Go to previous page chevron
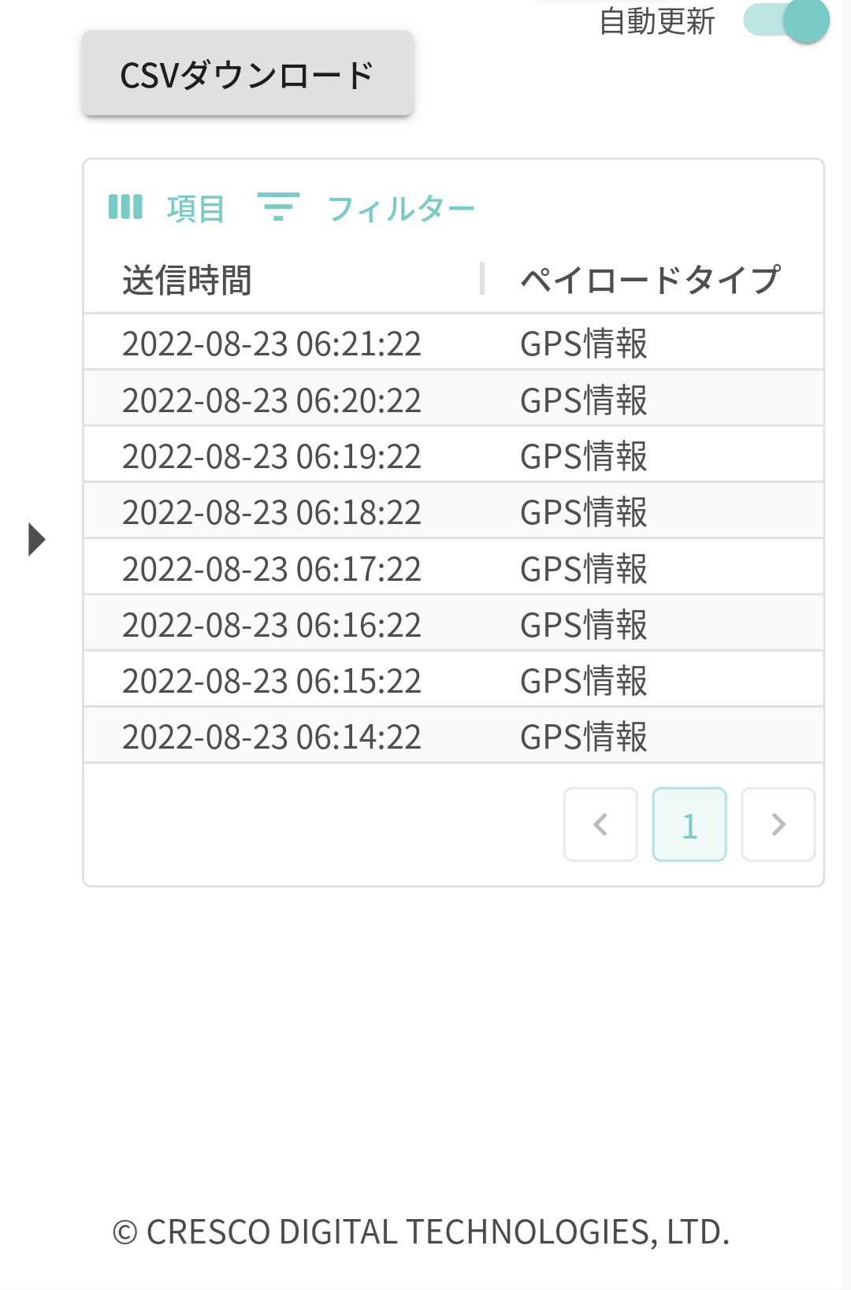 pyautogui.click(x=600, y=824)
